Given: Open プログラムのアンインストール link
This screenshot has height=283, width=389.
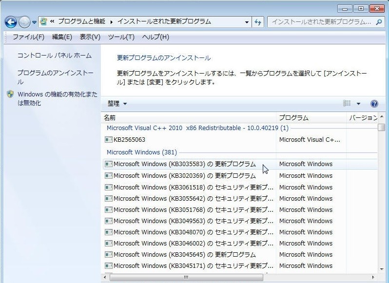Looking at the screenshot, I should coord(55,77).
